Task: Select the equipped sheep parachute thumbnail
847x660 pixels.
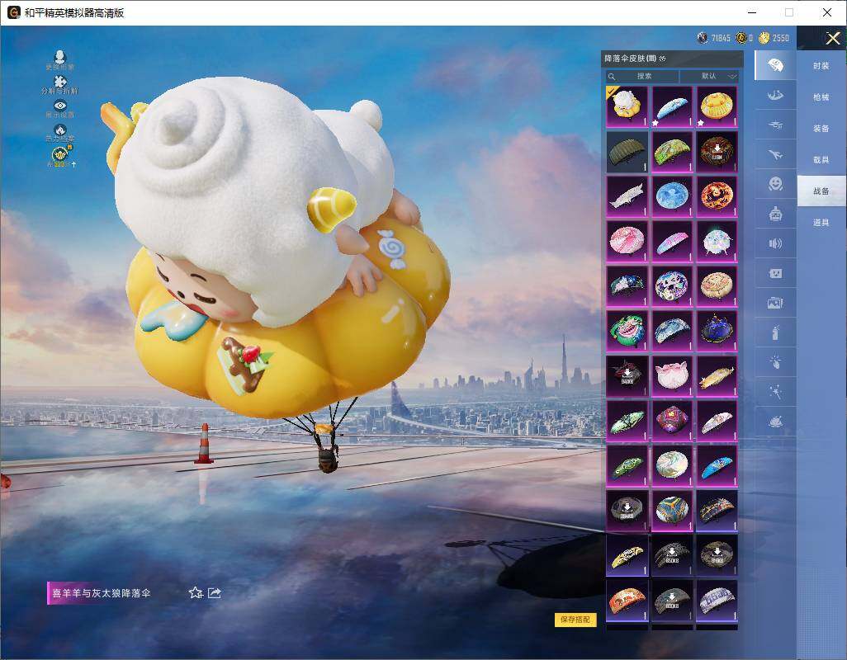Action: pyautogui.click(x=627, y=106)
